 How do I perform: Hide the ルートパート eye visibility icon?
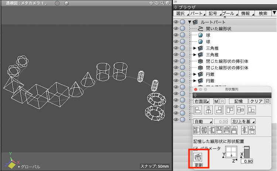tap(176, 22)
